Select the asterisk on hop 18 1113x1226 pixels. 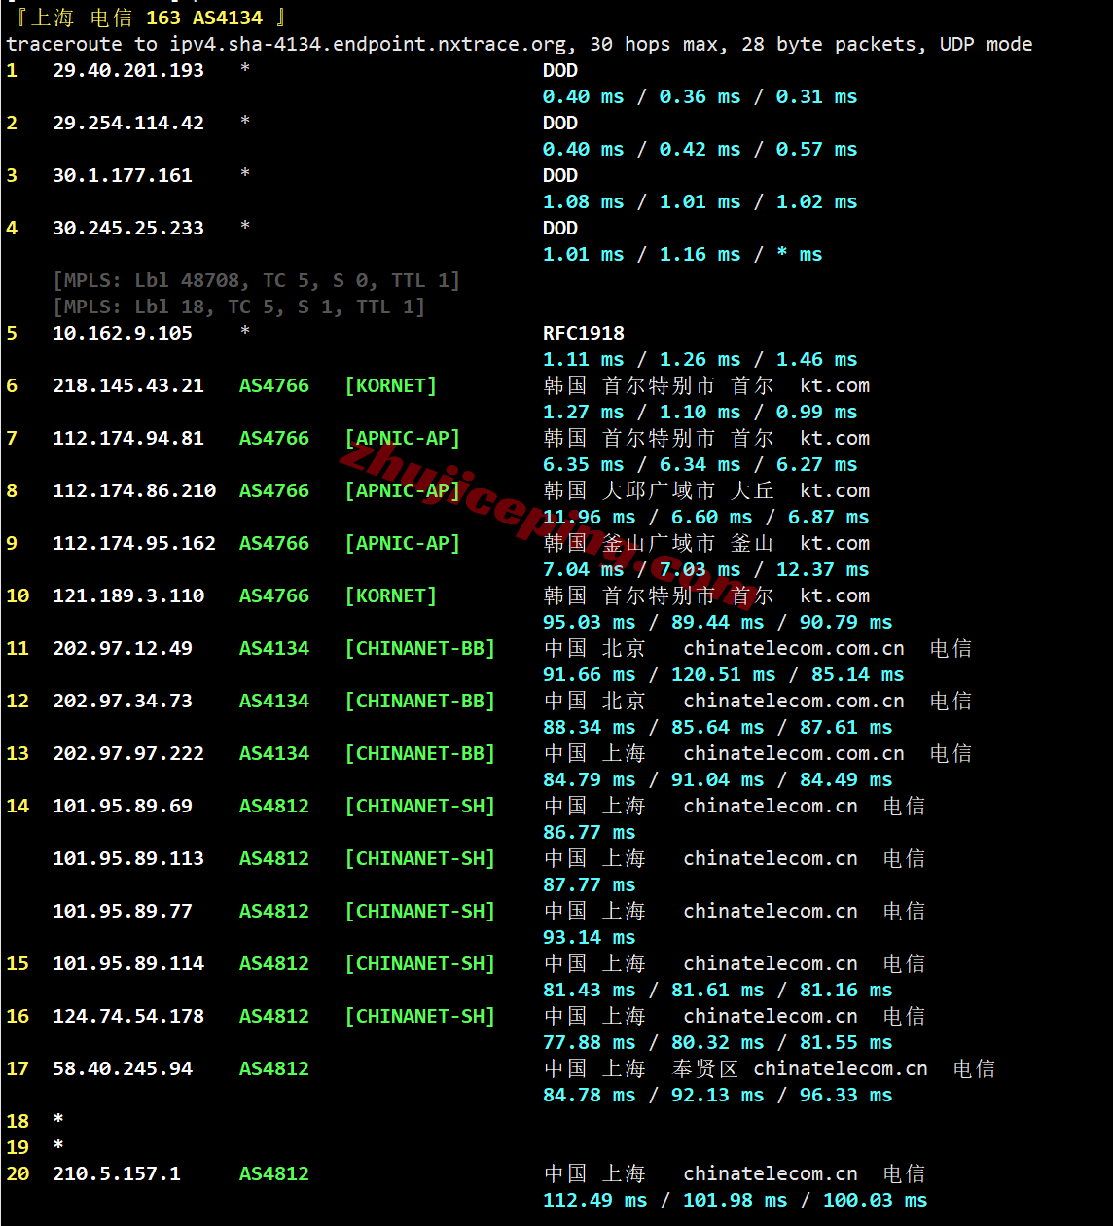click(x=58, y=1119)
